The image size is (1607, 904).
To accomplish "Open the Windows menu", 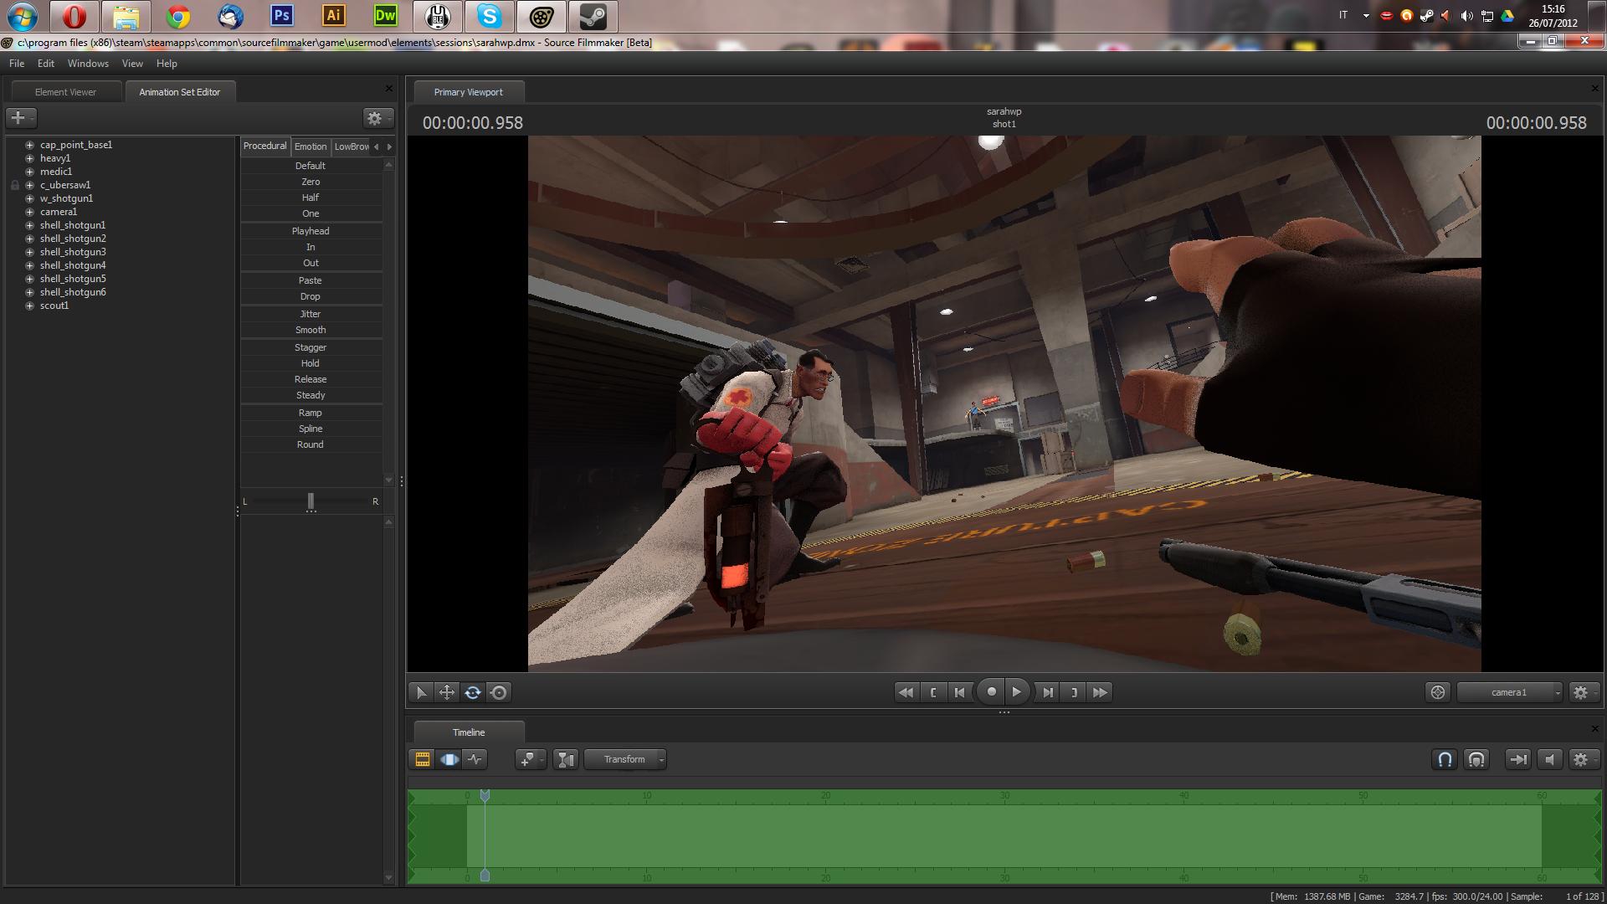I will point(88,64).
